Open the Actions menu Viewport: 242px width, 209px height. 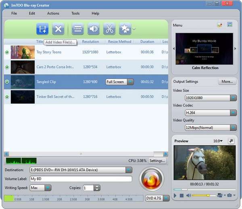53,13
